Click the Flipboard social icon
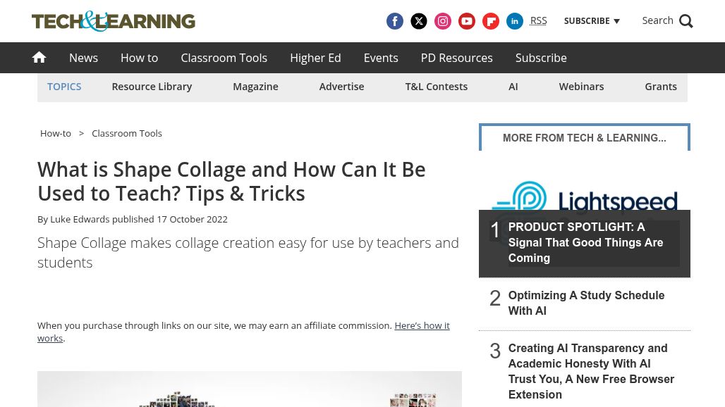 tap(491, 21)
